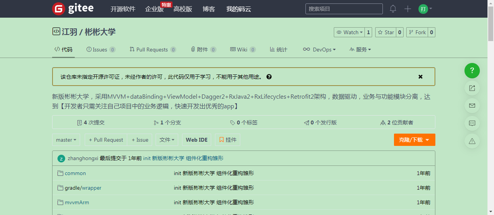This screenshot has width=494, height=215.
Task: Click the plus create-new icon
Action: 408,9
